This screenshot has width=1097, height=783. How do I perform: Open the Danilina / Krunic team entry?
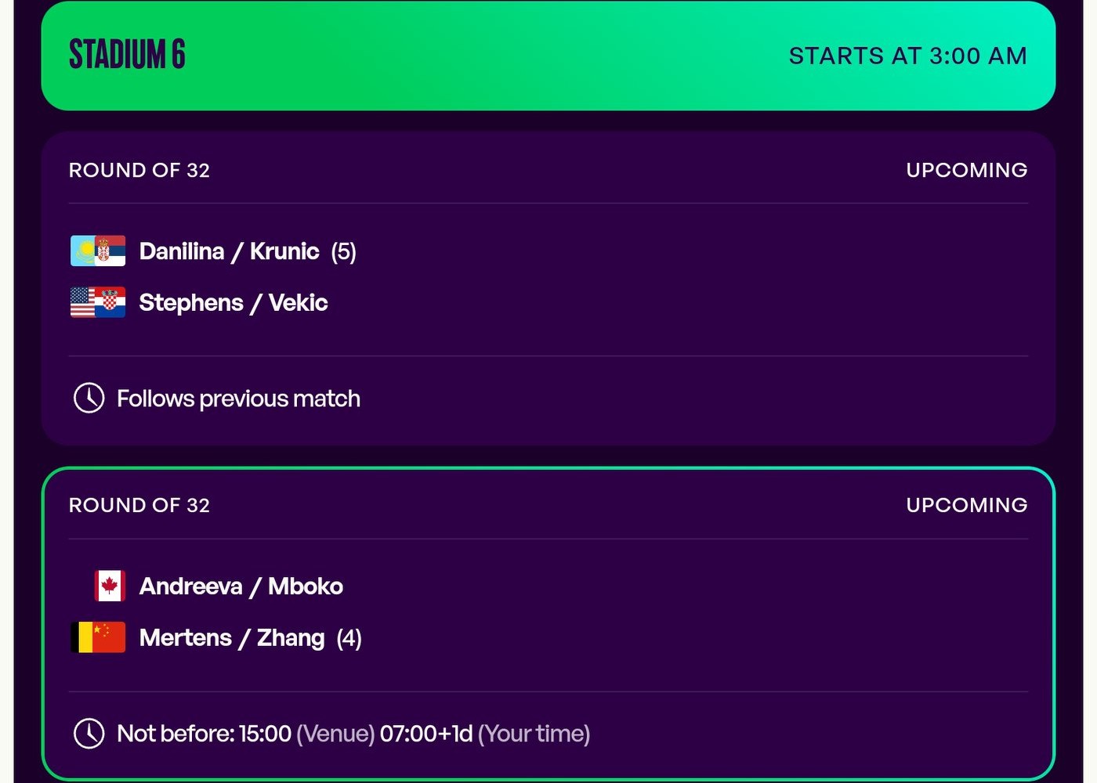click(229, 251)
